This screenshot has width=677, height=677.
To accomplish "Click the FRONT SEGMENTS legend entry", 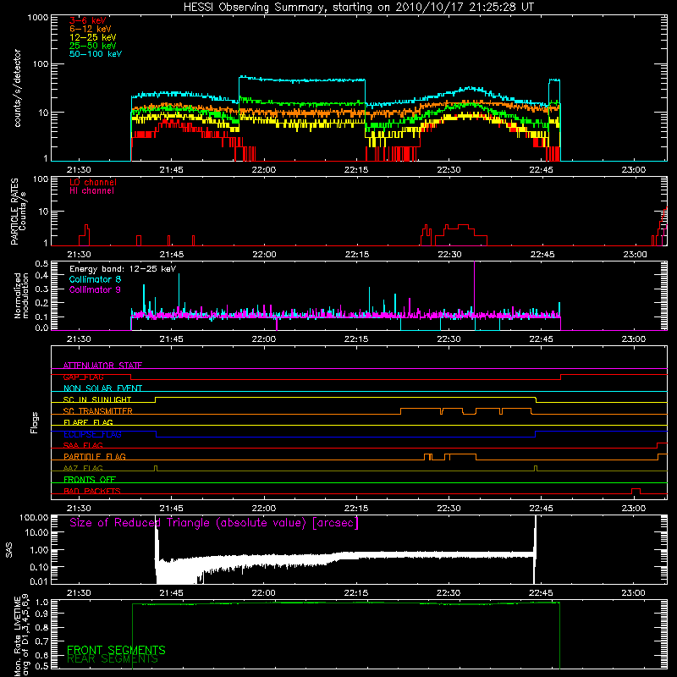I will pos(116,650).
